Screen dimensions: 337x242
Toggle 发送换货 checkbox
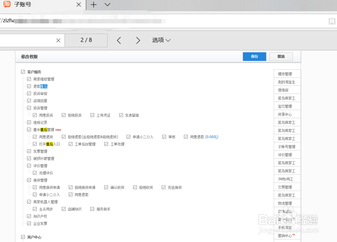pyautogui.click(x=163, y=187)
